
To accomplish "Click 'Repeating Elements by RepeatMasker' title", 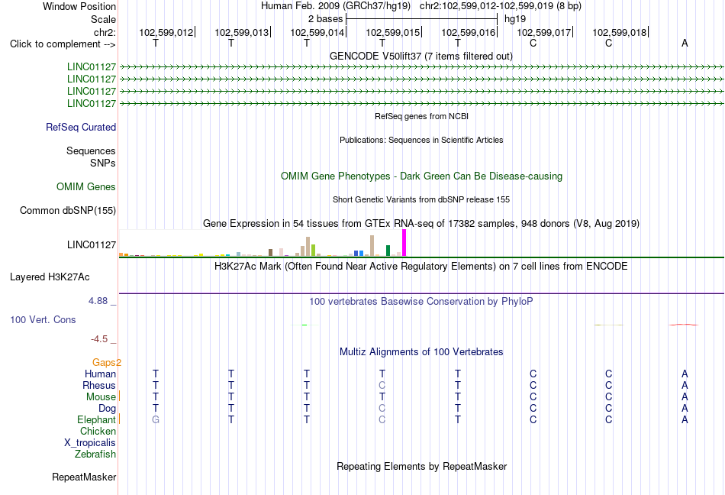I will [422, 466].
